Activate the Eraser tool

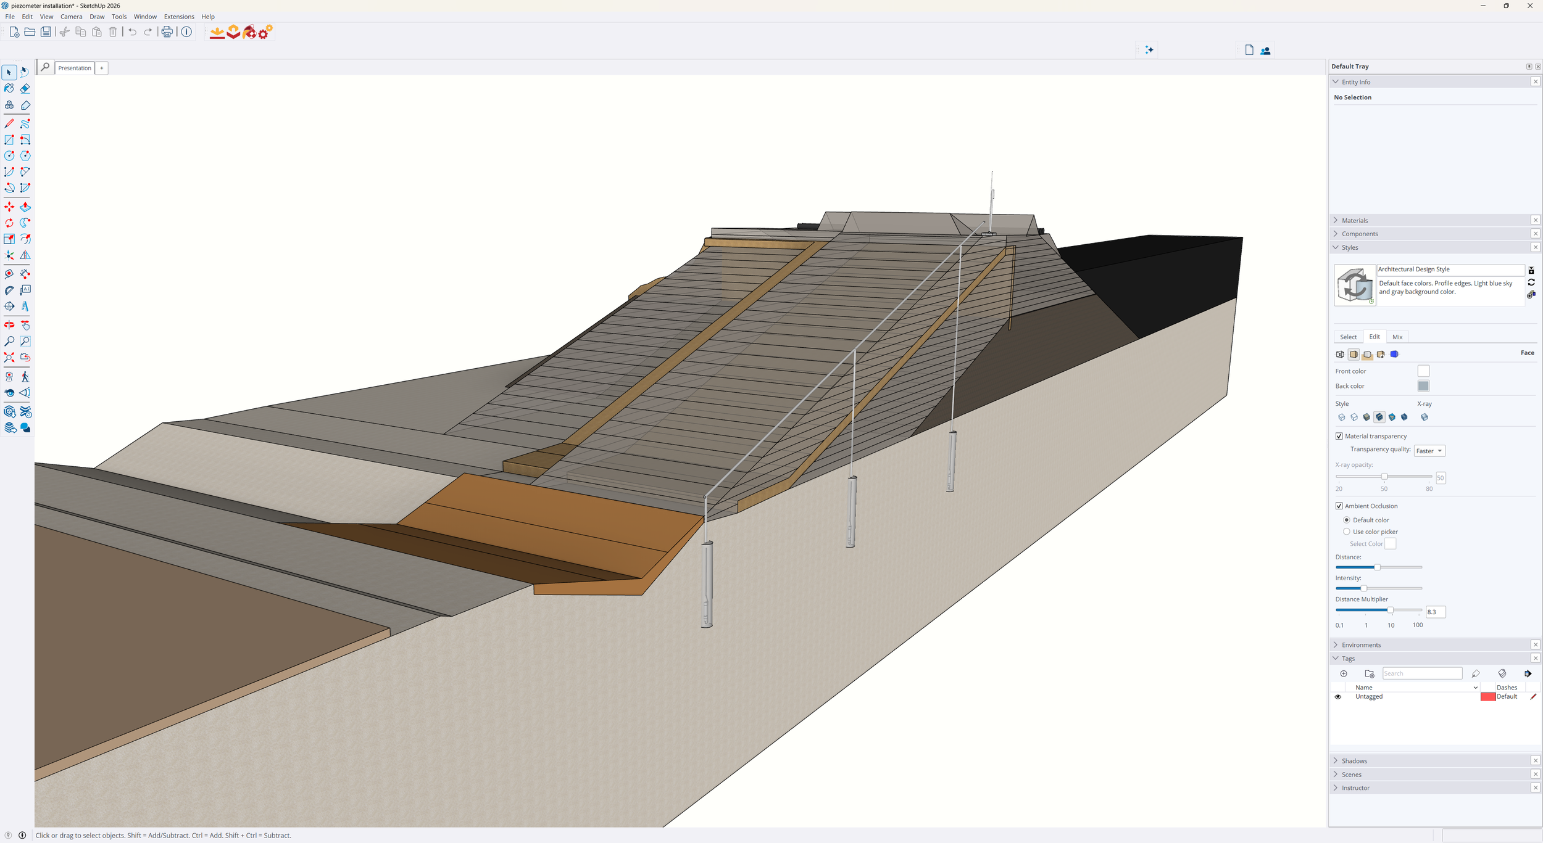(x=25, y=89)
